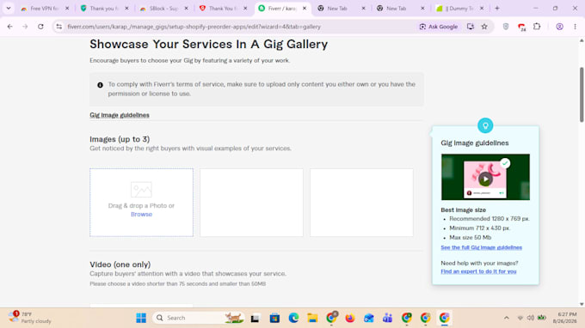Click Find an expert to do it for you

[x=478, y=271]
